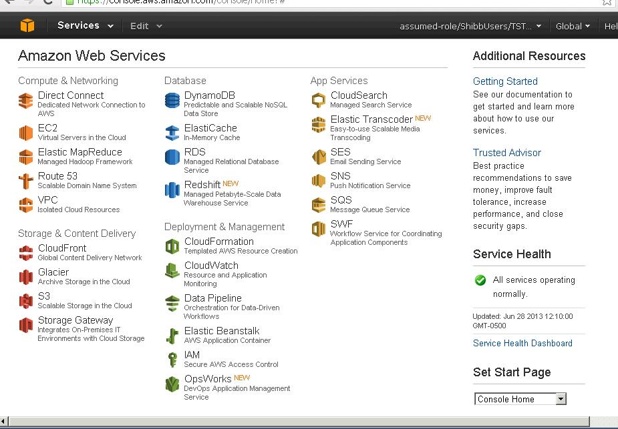Click the Deployment & Management heading
The image size is (618, 429).
point(224,227)
